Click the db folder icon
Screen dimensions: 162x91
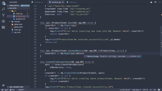tap(12, 11)
